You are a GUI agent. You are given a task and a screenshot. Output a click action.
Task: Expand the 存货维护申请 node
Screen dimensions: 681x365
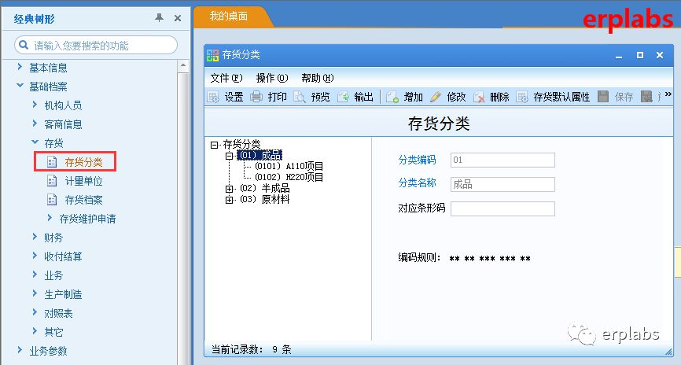pos(50,218)
